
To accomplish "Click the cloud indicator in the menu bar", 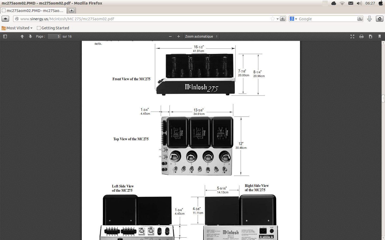I will coord(334,3).
